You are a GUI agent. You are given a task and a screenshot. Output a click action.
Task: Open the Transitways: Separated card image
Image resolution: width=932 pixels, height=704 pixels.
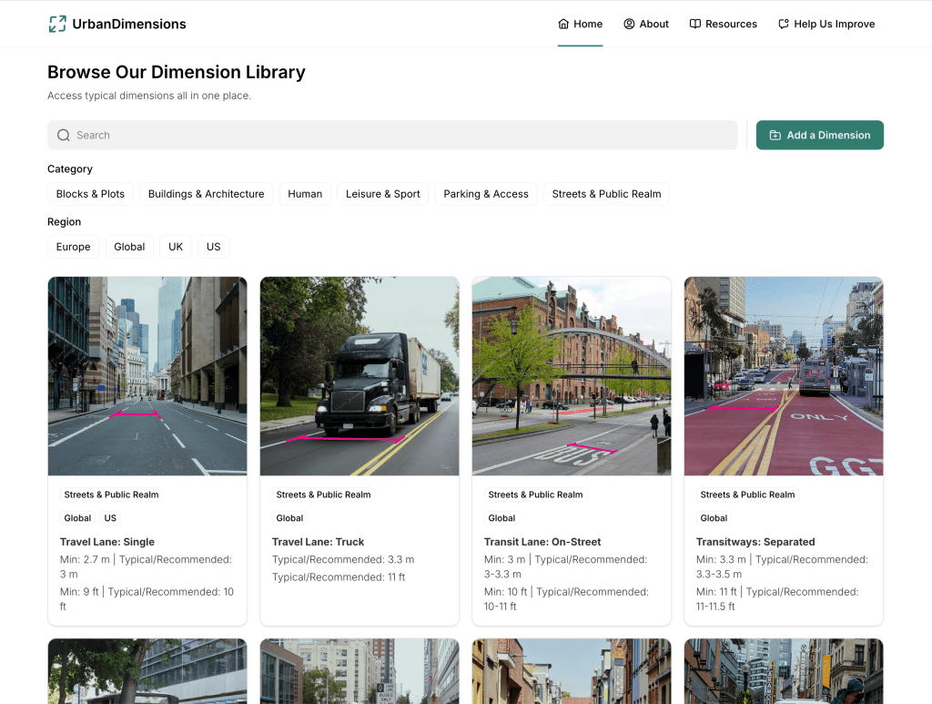tap(783, 376)
